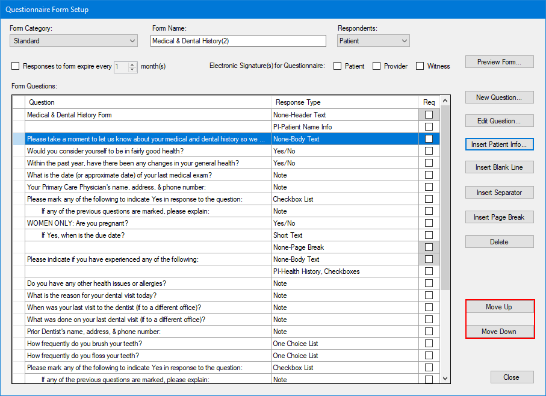Move the selected question down
The height and width of the screenshot is (396, 546).
click(x=499, y=331)
